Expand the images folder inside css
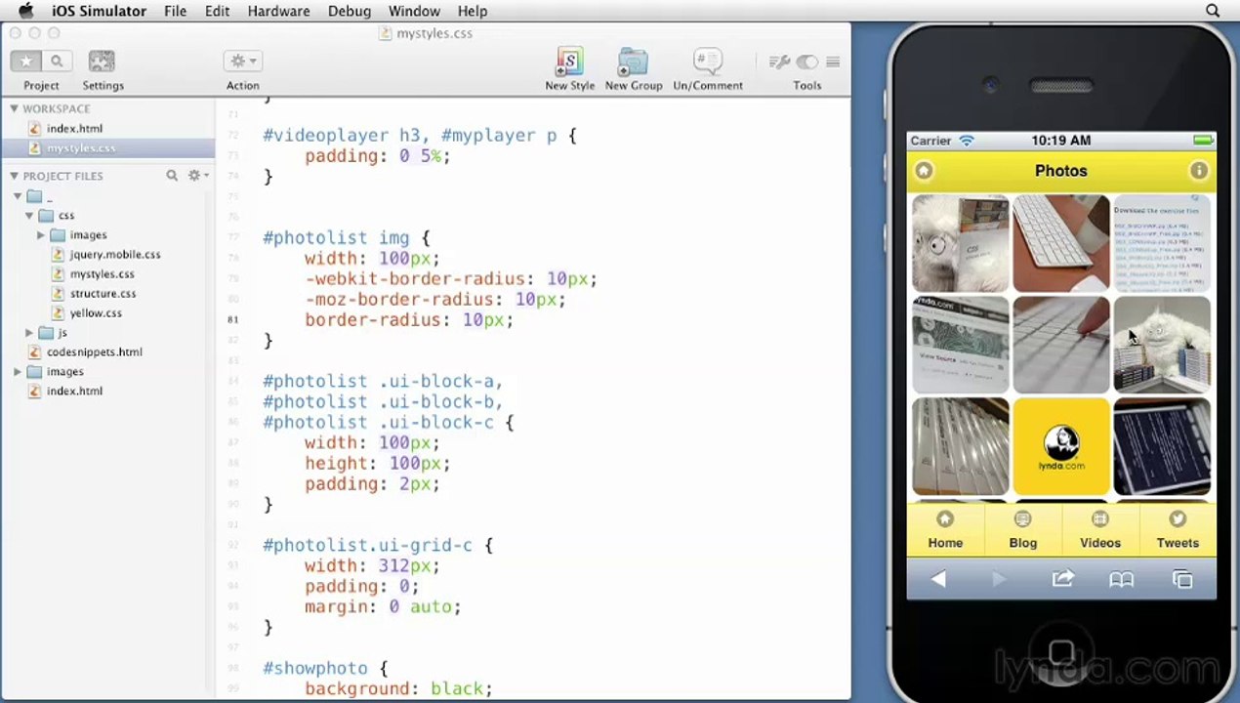 (41, 235)
